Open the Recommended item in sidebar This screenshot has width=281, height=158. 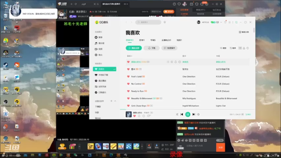tap(99, 37)
